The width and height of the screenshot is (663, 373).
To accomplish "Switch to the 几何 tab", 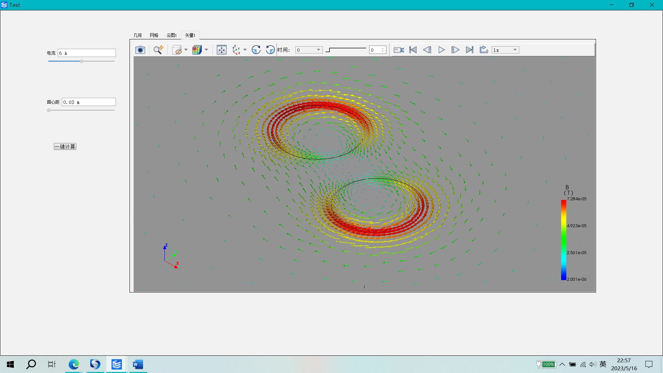I will (137, 35).
